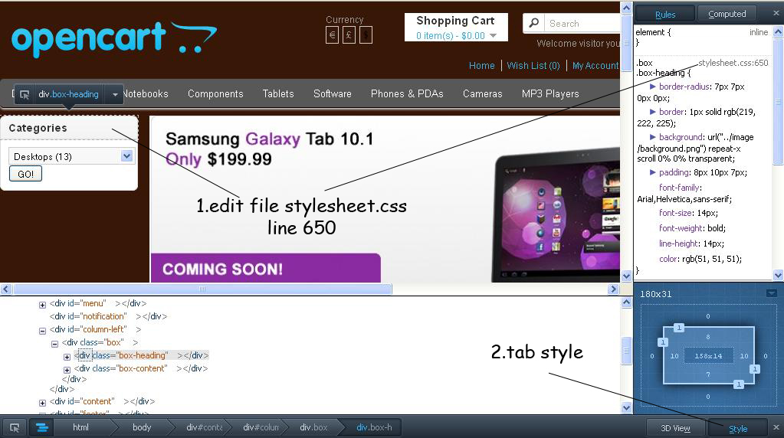Image resolution: width=784 pixels, height=438 pixels.
Task: Open the MP3 Players menu item
Action: (550, 93)
